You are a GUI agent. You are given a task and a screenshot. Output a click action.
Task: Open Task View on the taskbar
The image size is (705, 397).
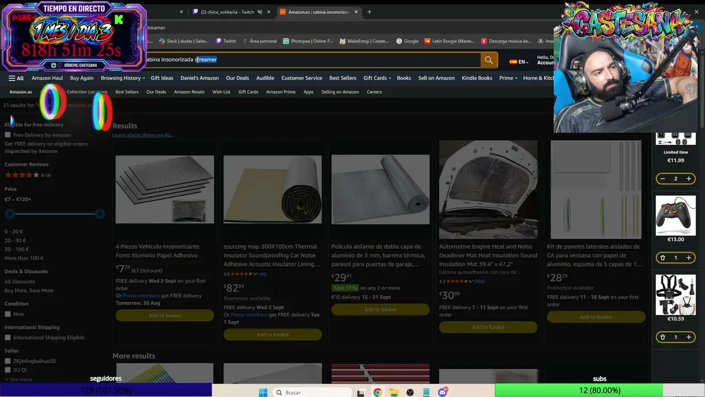click(361, 393)
